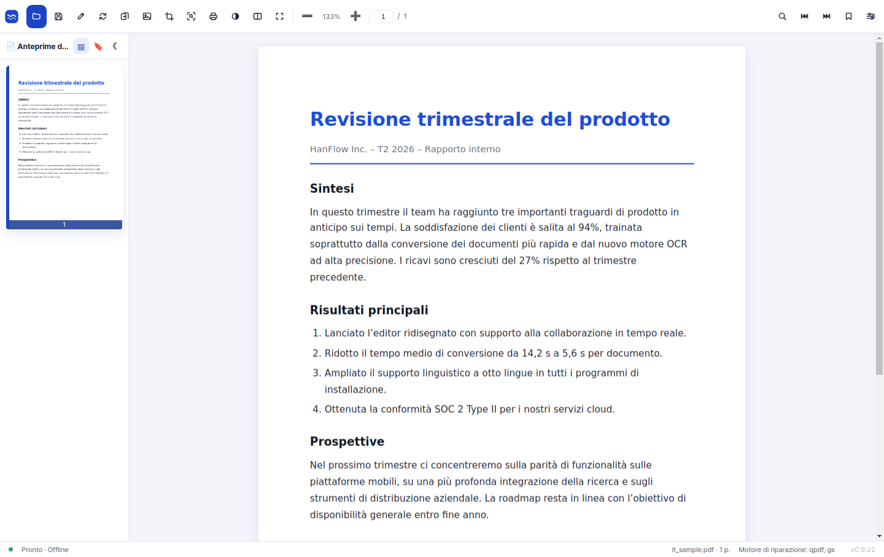Click the 'Sintesi' heading
The width and height of the screenshot is (884, 557).
tap(332, 188)
